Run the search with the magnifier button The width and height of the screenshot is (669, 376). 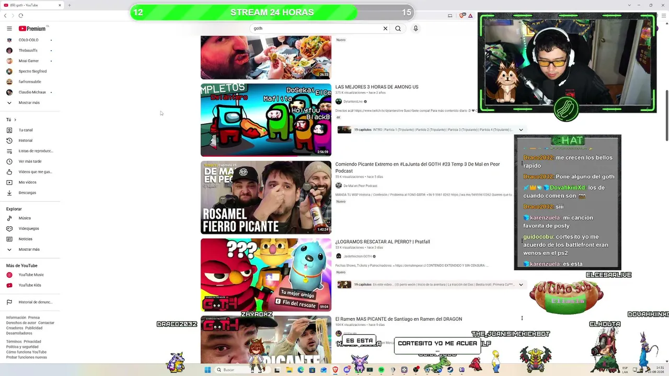[x=398, y=29]
